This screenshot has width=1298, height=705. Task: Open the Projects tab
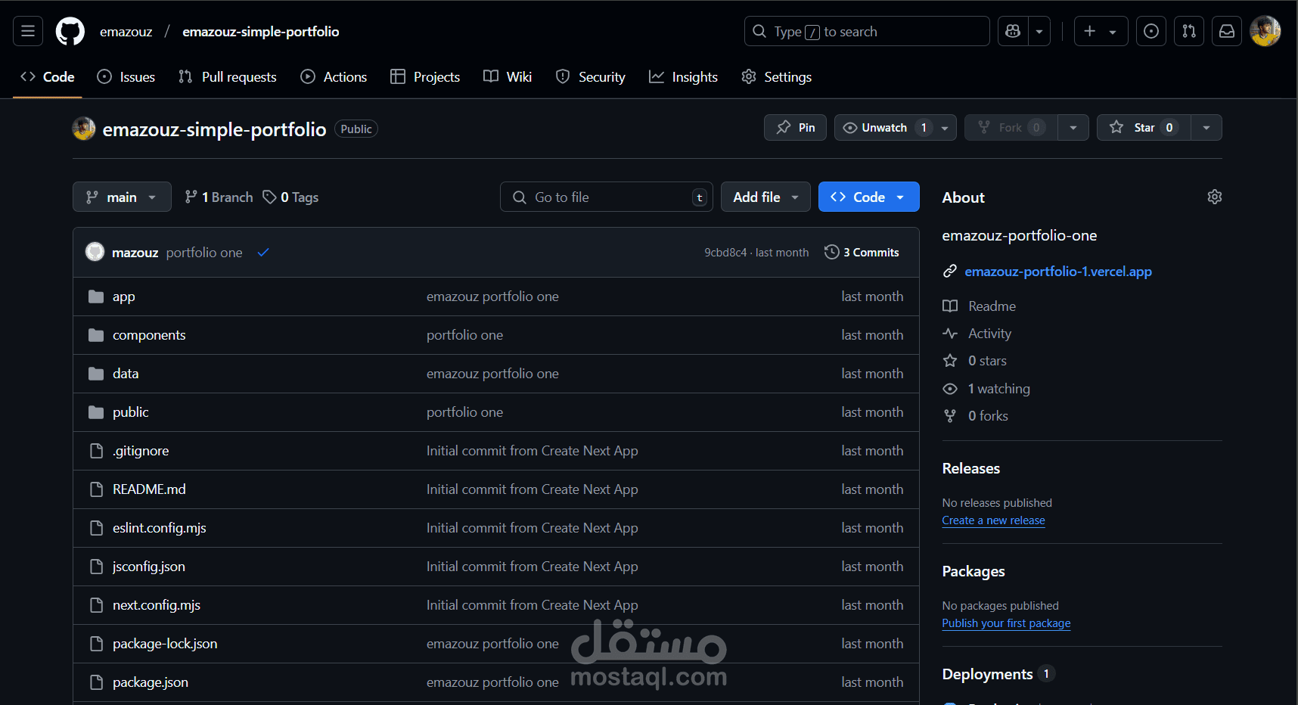pyautogui.click(x=425, y=77)
